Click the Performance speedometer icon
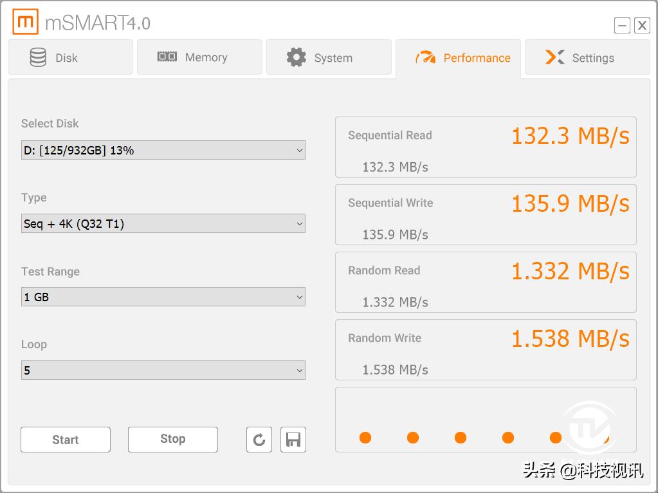 [x=426, y=58]
